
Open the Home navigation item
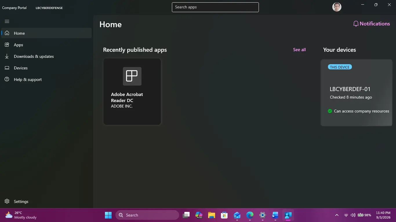click(x=46, y=33)
